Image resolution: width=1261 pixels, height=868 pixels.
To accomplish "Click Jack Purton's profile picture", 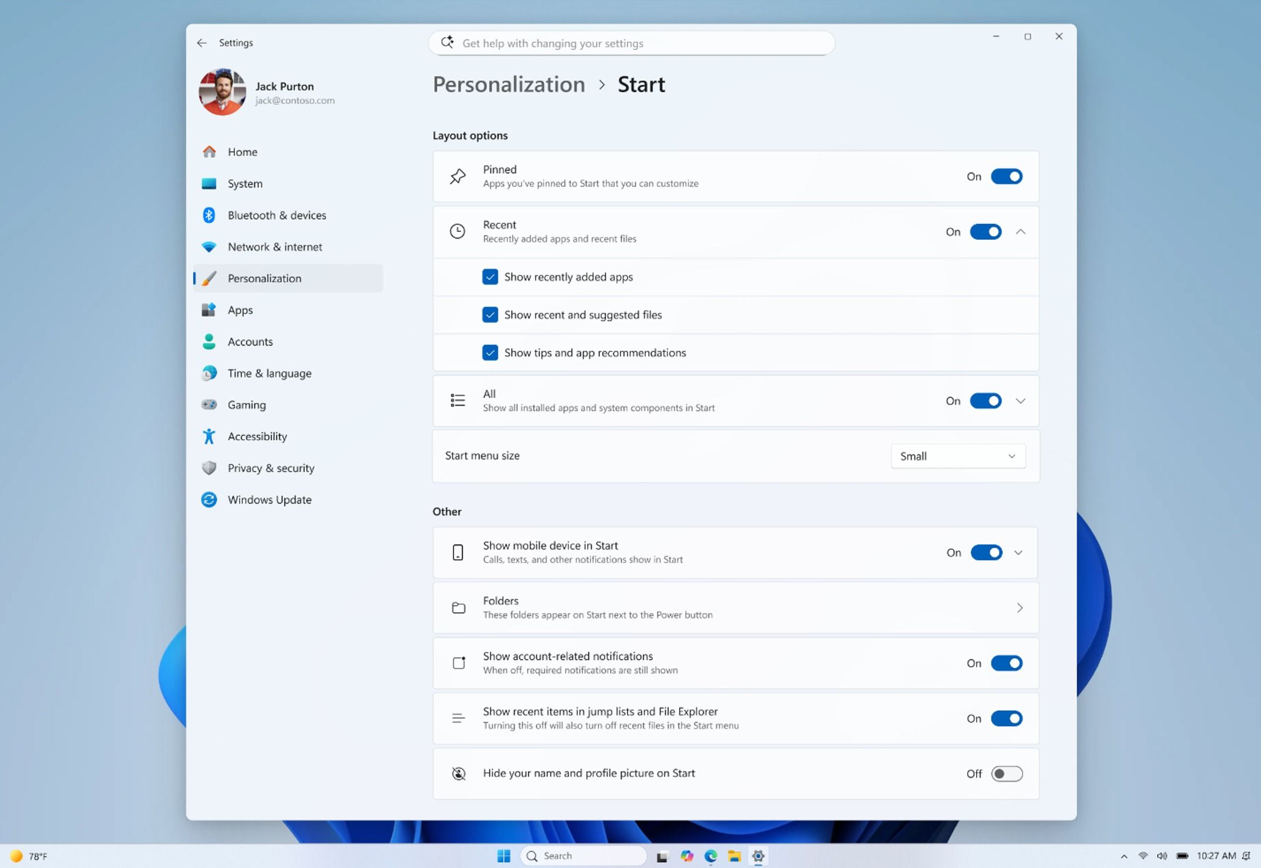I will 222,92.
